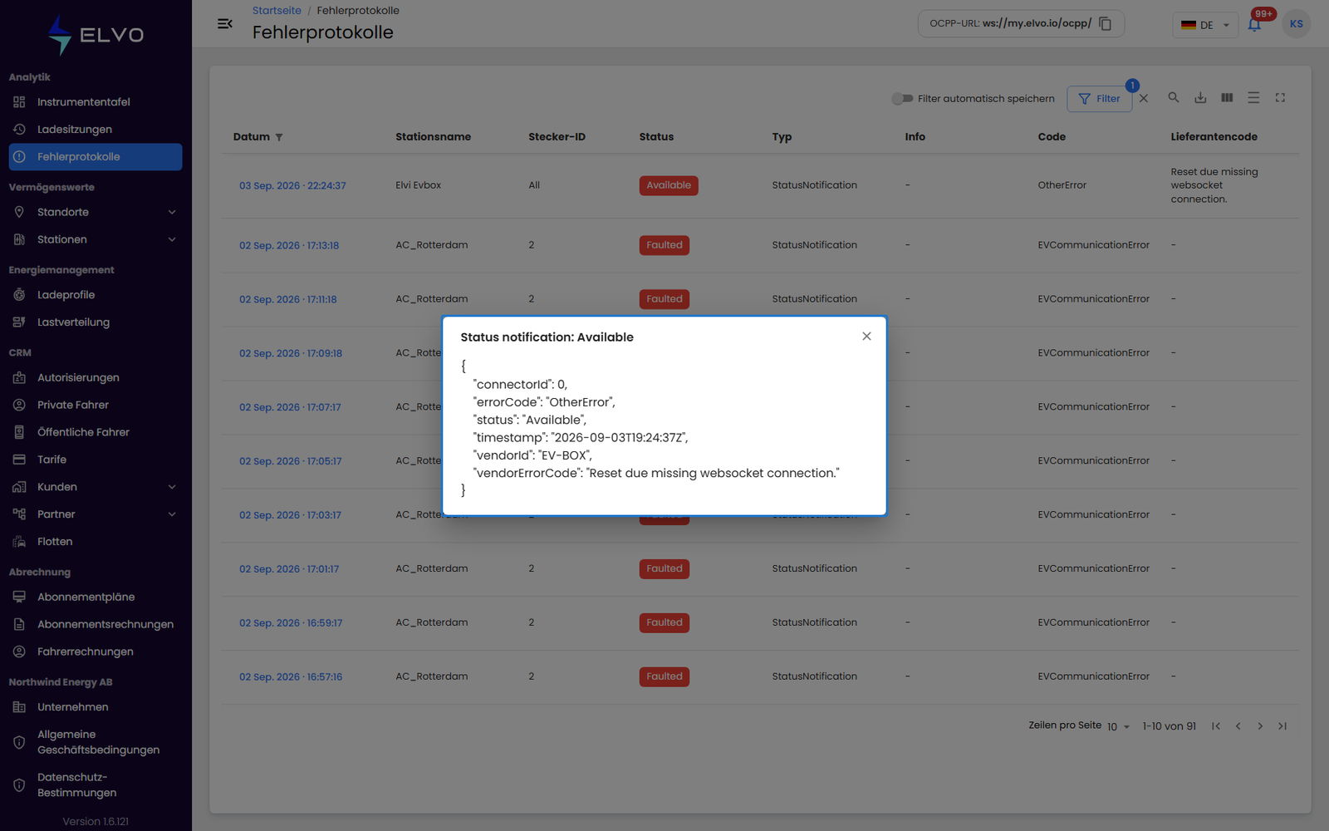
Task: Copy the OCPP-URL to clipboard
Action: (1105, 24)
